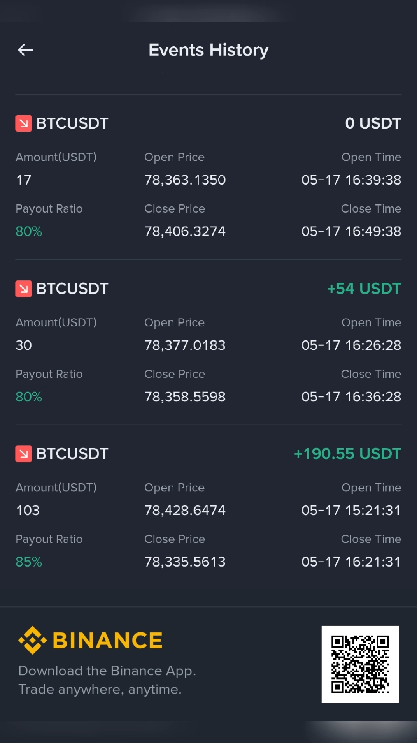Image resolution: width=417 pixels, height=743 pixels.
Task: Click the red down-arrow icon of +54 USDT trade
Action: [x=23, y=289]
